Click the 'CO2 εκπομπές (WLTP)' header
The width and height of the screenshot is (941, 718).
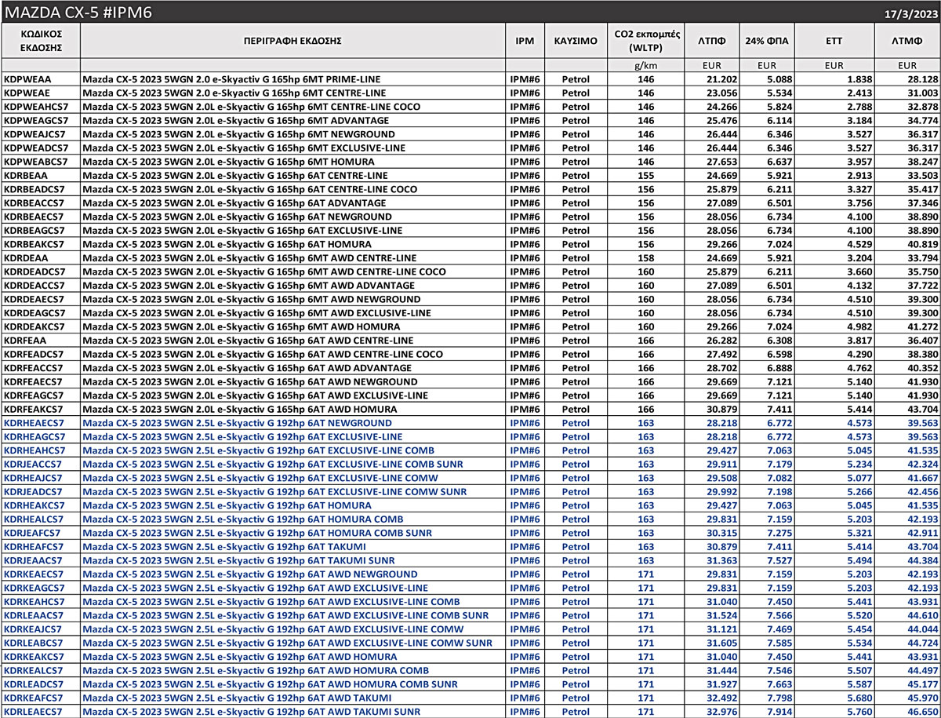647,40
